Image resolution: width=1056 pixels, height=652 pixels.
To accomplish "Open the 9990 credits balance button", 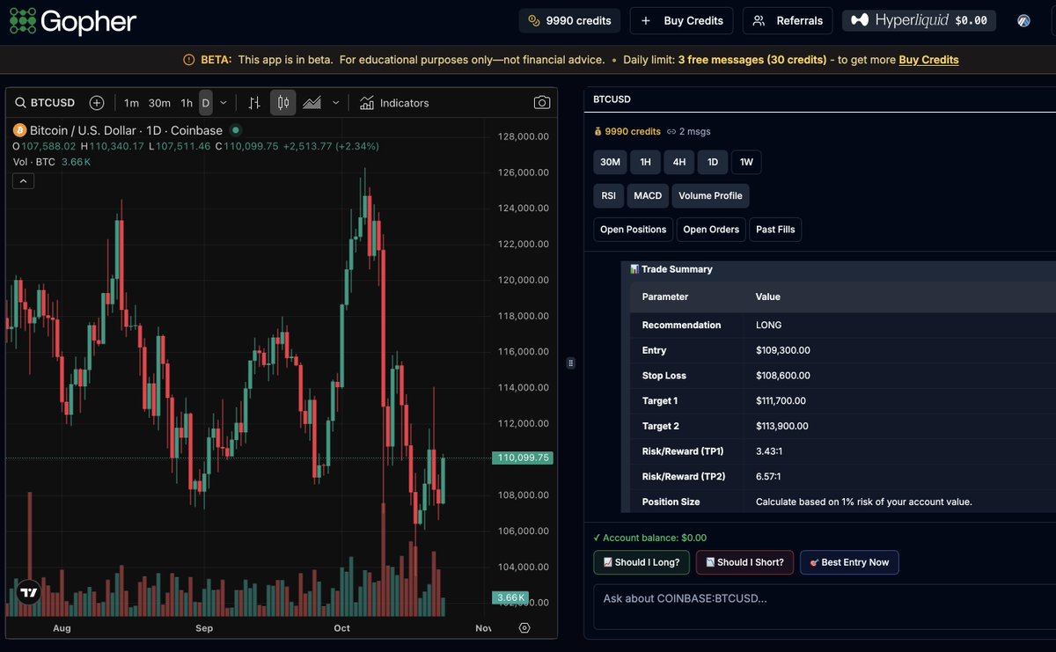I will click(x=569, y=20).
